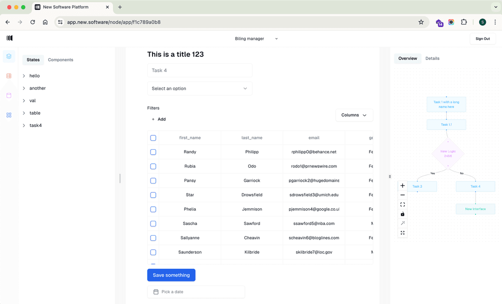The image size is (502, 304).
Task: Check the row checkbox for Rubia
Action: [x=153, y=166]
